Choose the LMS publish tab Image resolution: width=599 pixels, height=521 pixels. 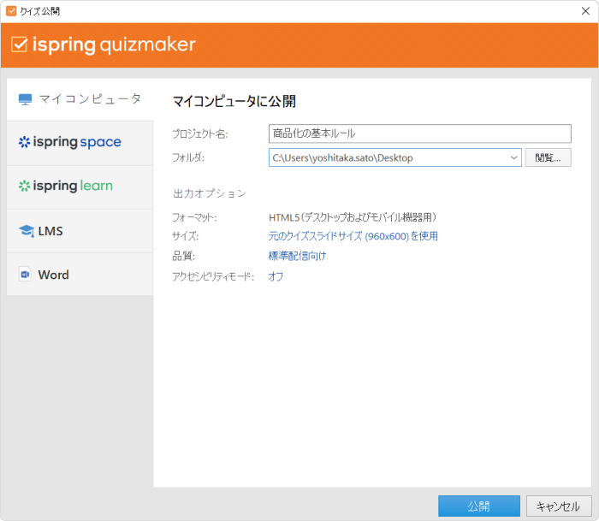tap(80, 231)
